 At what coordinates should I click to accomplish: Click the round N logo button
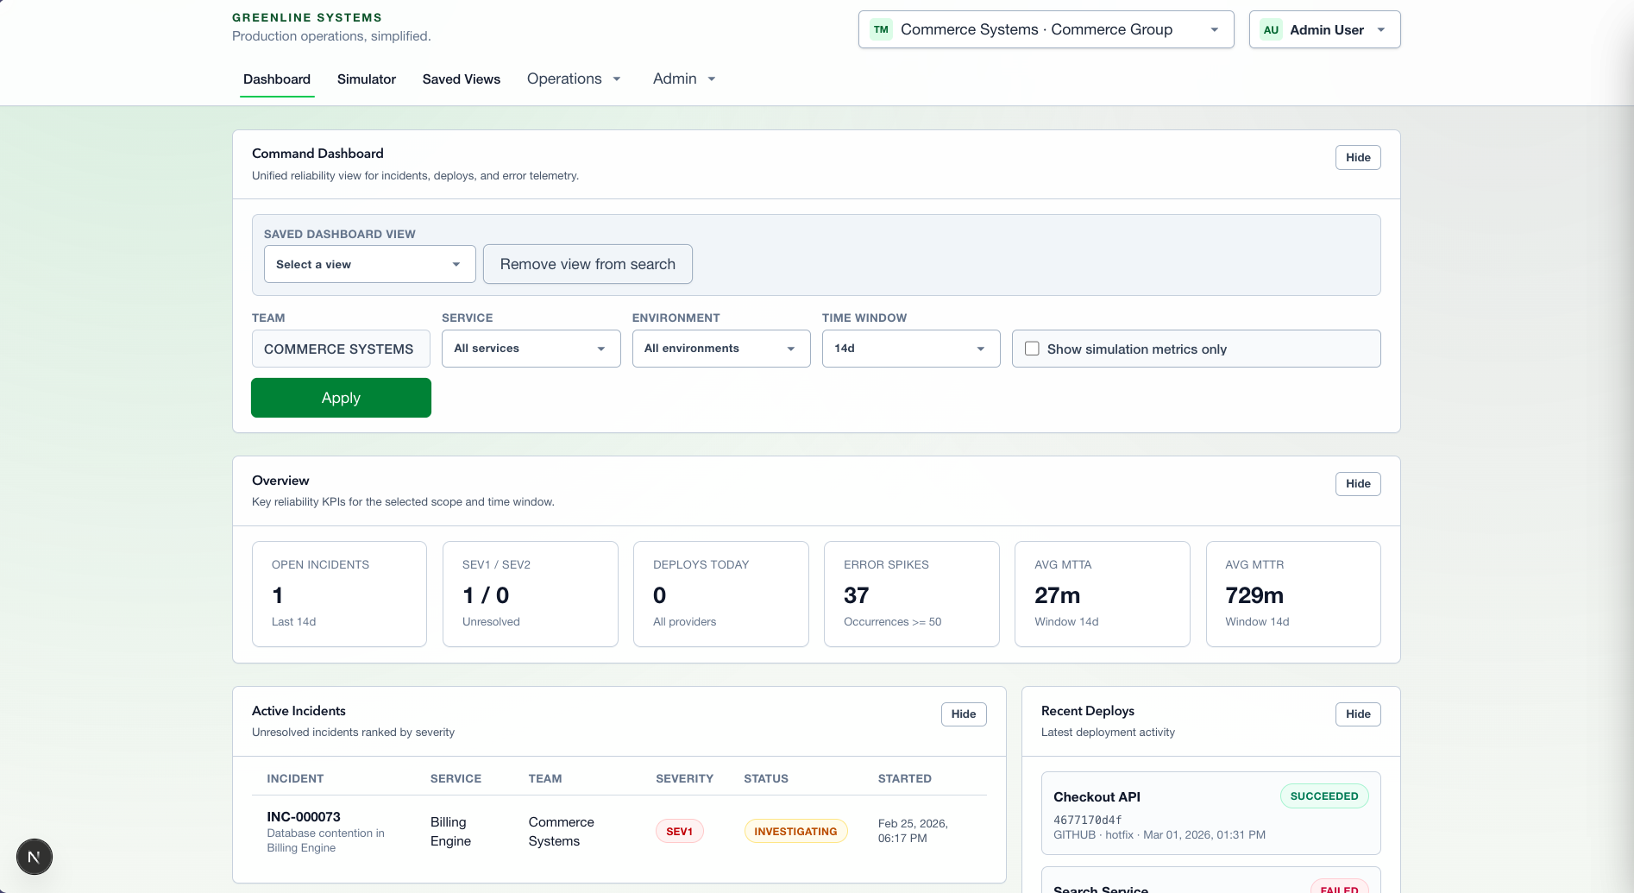(35, 857)
